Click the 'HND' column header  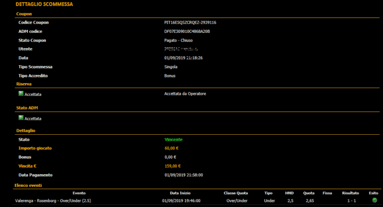click(x=289, y=193)
